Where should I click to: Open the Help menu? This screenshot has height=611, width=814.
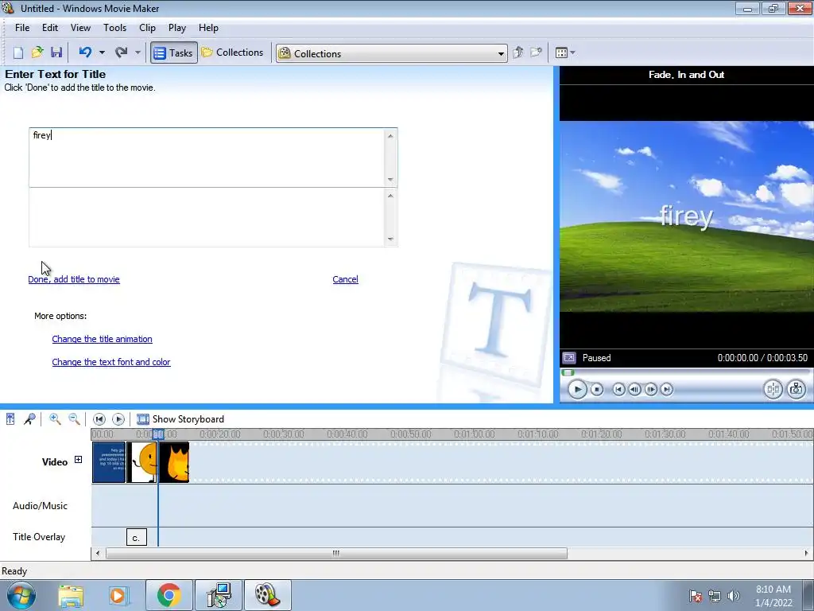pos(209,28)
